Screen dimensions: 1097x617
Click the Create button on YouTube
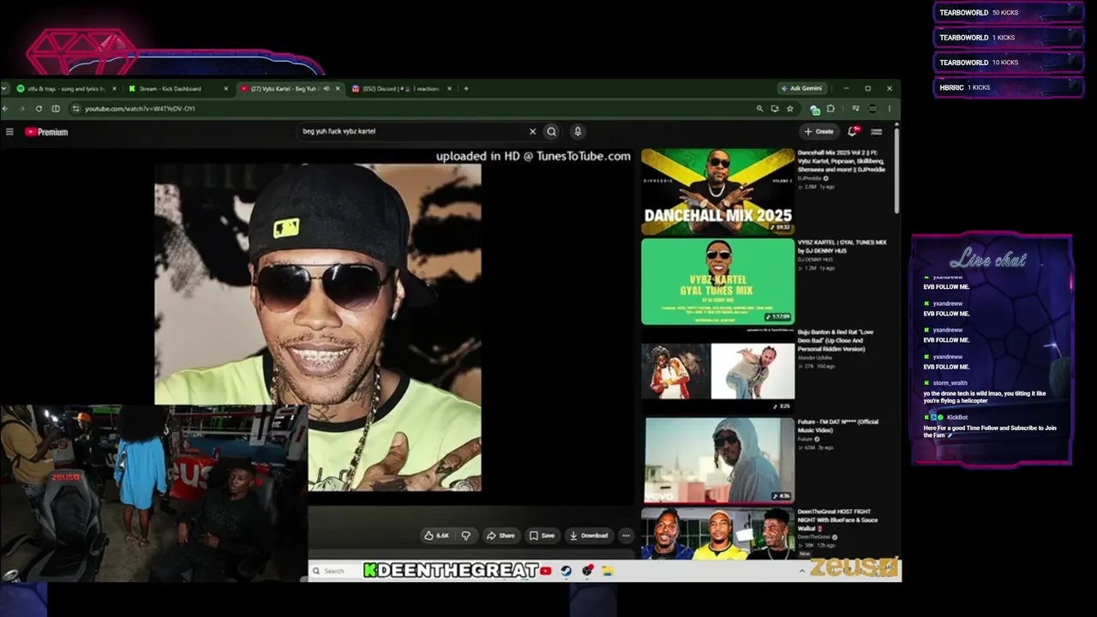[818, 131]
